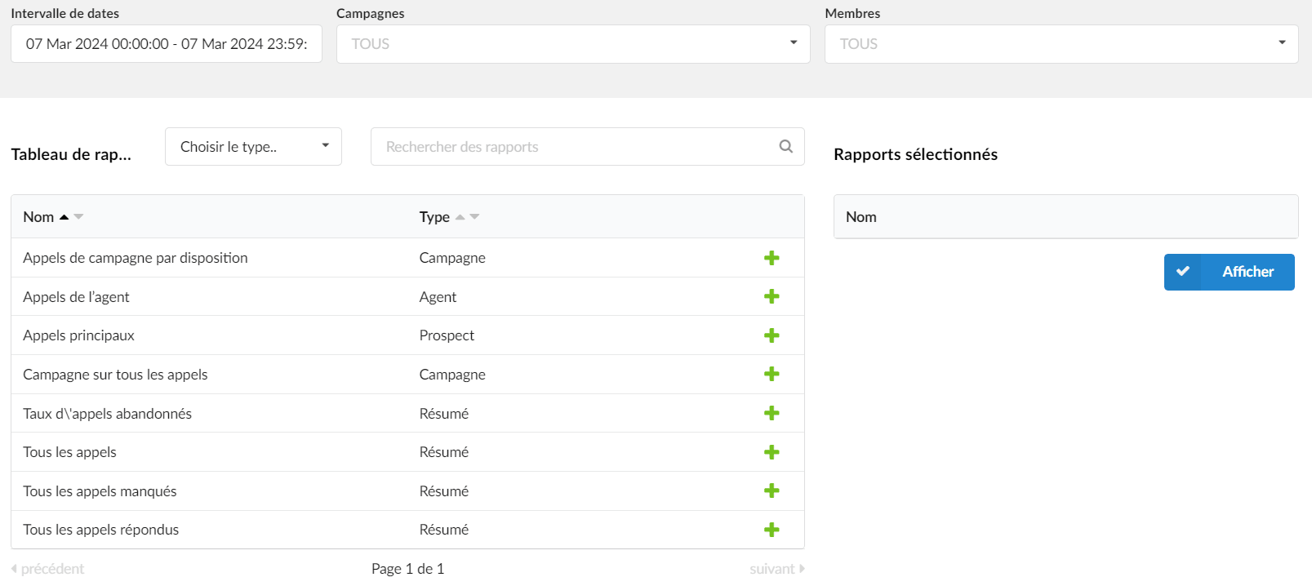Add Taux d'appels abandonnés report plus icon

(772, 413)
